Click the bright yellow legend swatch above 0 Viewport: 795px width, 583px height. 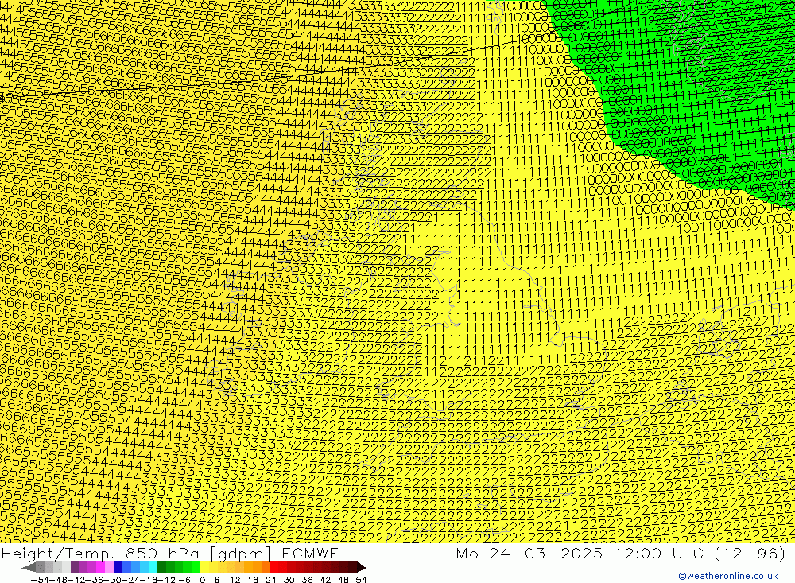pyautogui.click(x=205, y=567)
